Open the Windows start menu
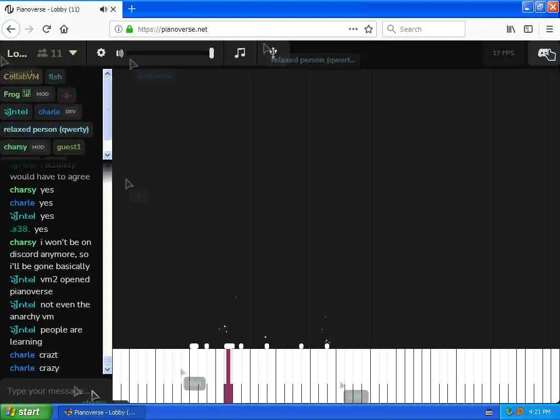The image size is (560, 420). 26,412
